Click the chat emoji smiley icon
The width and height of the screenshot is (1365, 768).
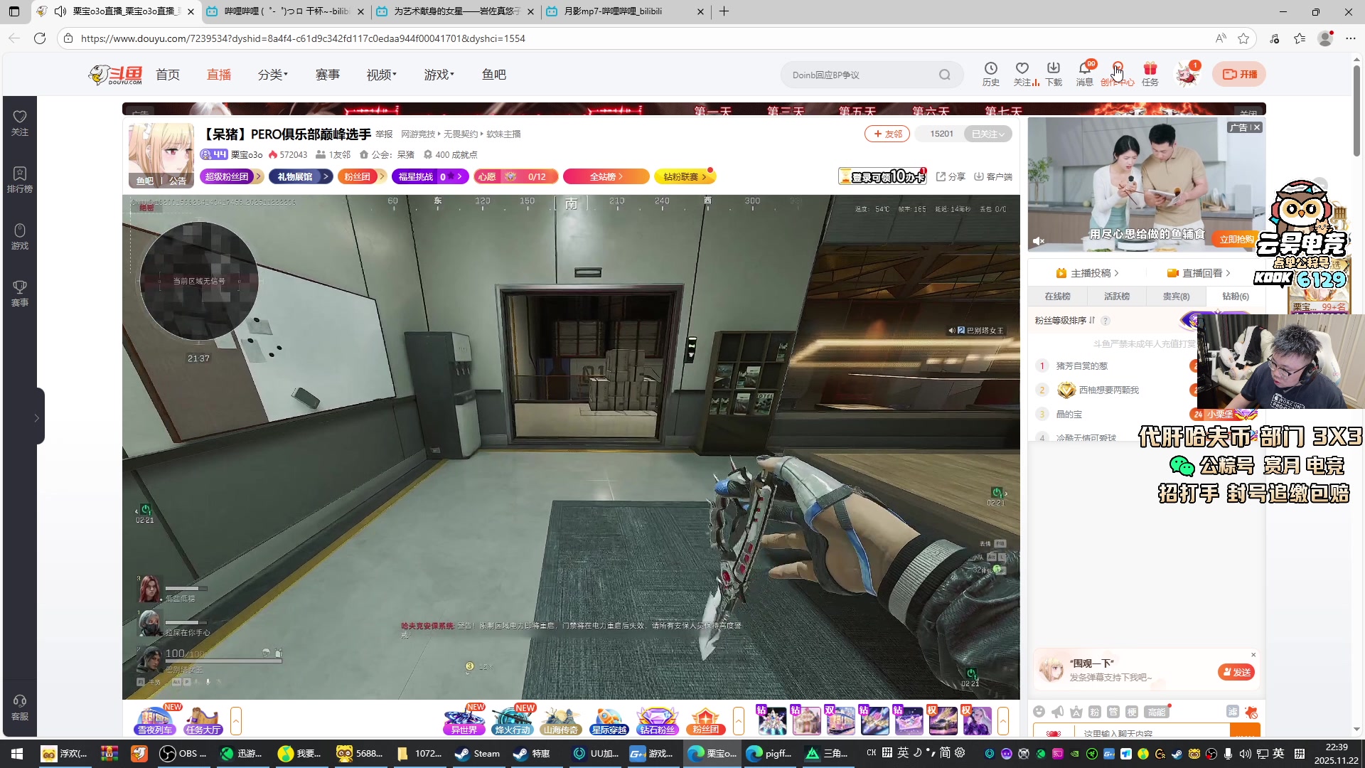(1039, 712)
